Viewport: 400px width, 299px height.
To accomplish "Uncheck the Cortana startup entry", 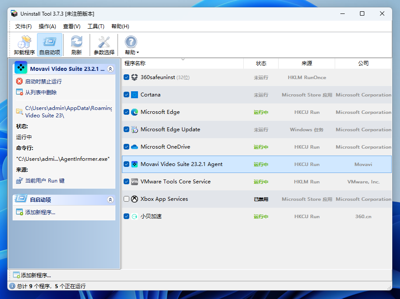I will point(127,94).
